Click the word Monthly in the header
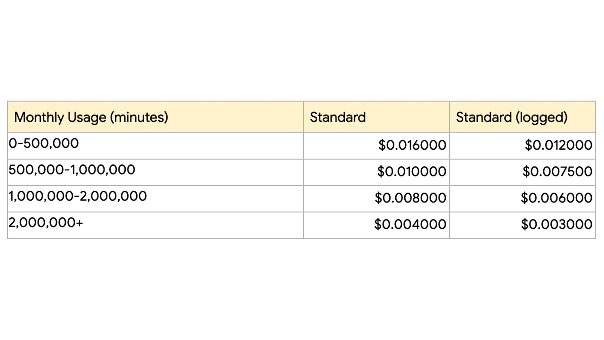 pos(39,118)
